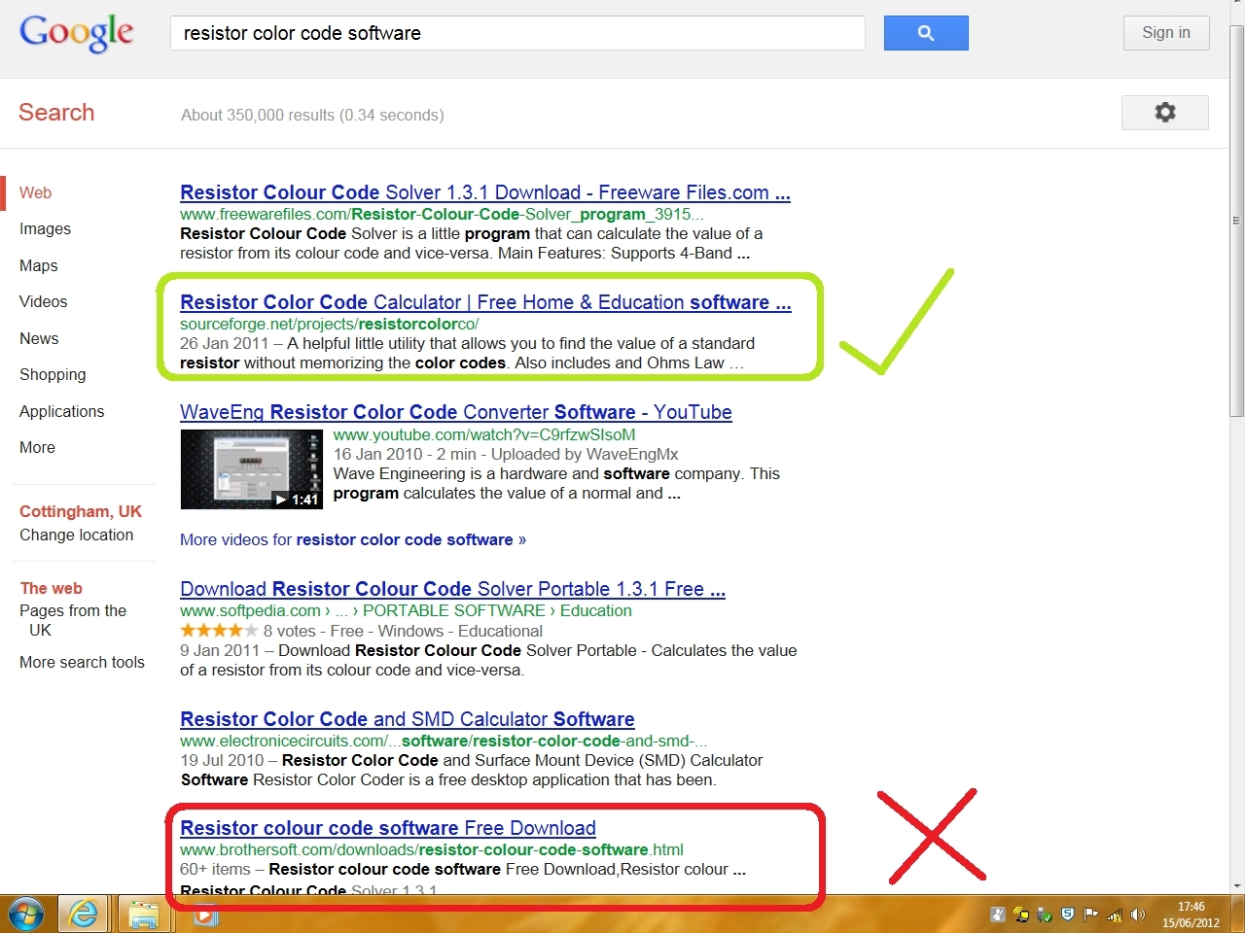The image size is (1245, 933).
Task: Filter to Pages from the UK
Action: click(x=73, y=620)
